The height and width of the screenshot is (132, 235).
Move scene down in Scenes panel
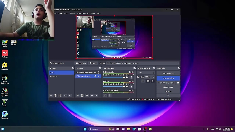[x=70, y=95]
